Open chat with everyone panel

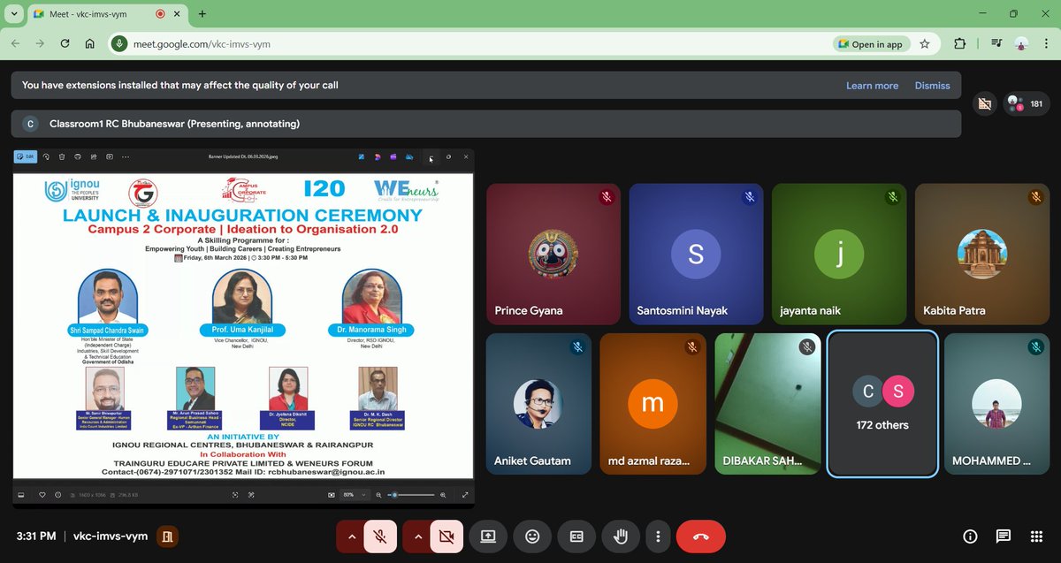1004,536
